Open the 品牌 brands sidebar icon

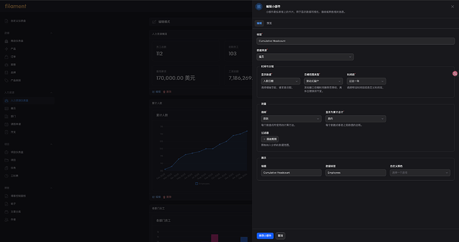(x=7, y=72)
